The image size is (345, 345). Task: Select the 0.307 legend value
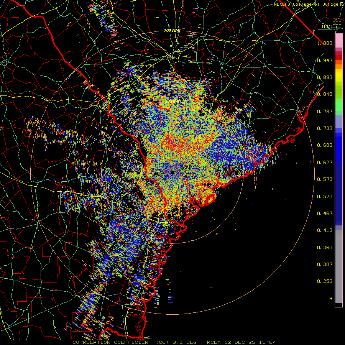(x=325, y=264)
